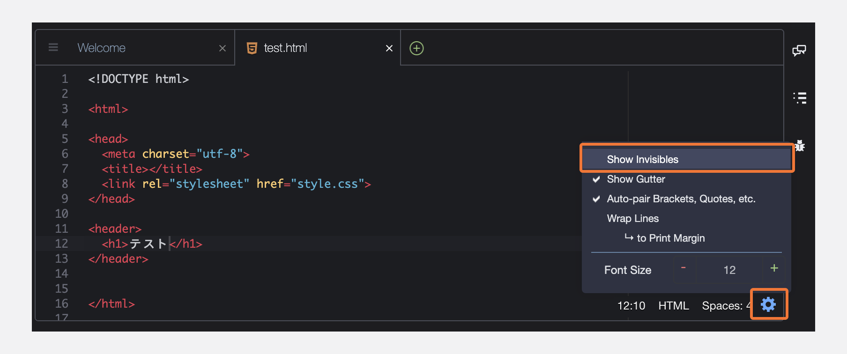Select the test.html tab
The image size is (847, 354).
point(285,48)
